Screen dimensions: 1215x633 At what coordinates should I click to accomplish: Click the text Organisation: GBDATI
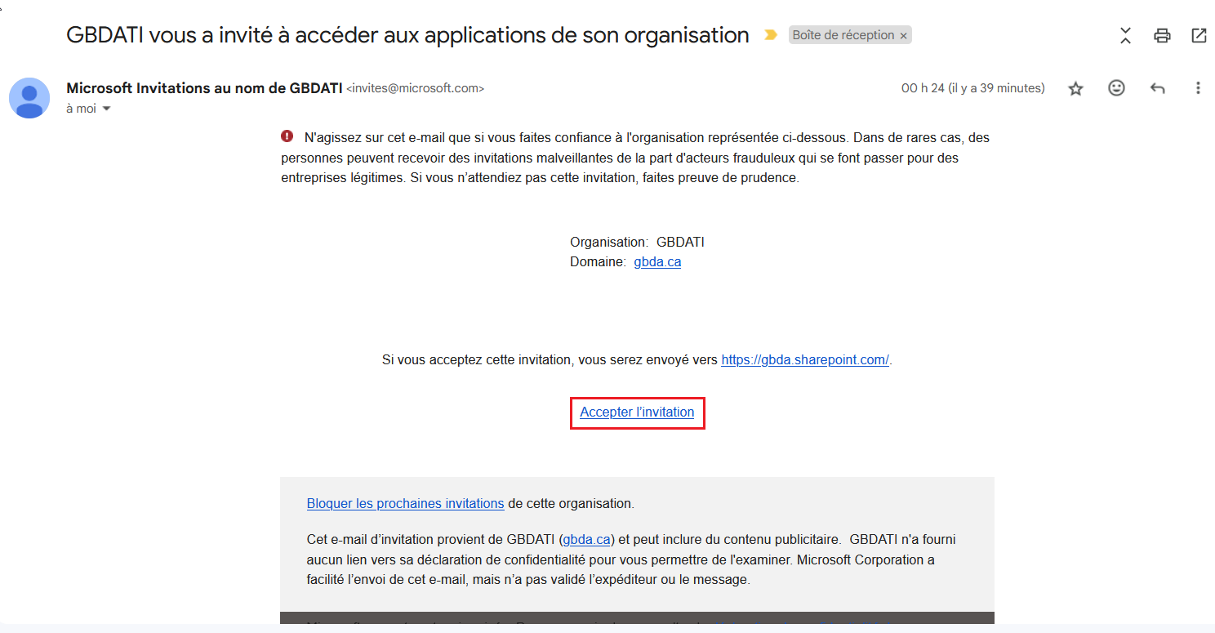(x=637, y=243)
